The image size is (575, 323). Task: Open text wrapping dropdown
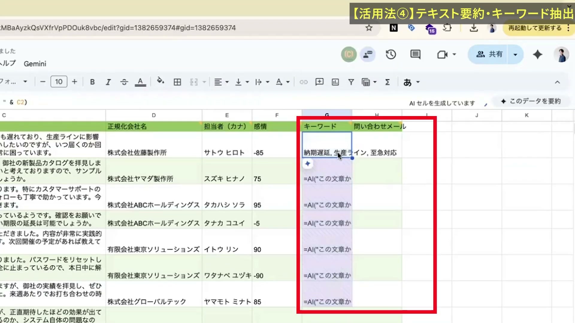click(x=262, y=82)
